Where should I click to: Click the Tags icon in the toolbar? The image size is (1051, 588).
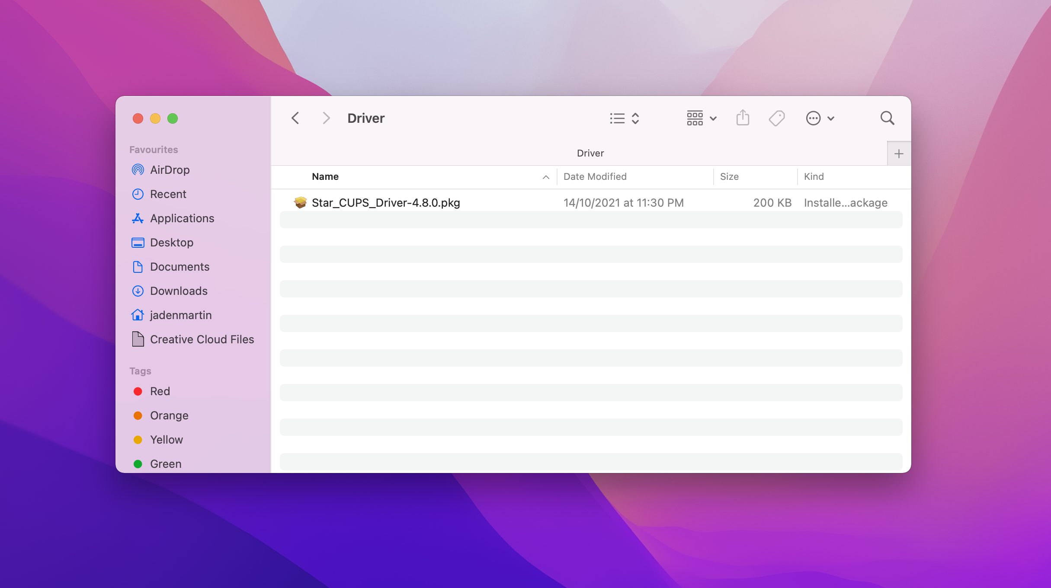coord(776,118)
